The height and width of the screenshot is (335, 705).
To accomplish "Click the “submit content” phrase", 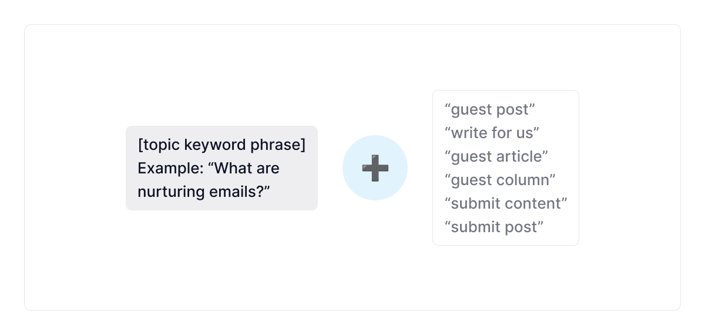I will tap(506, 203).
